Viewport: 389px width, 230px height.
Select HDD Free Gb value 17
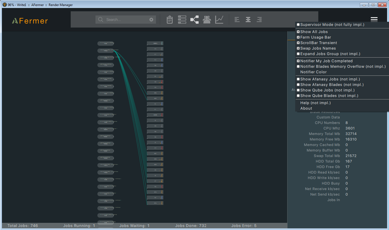(347, 167)
